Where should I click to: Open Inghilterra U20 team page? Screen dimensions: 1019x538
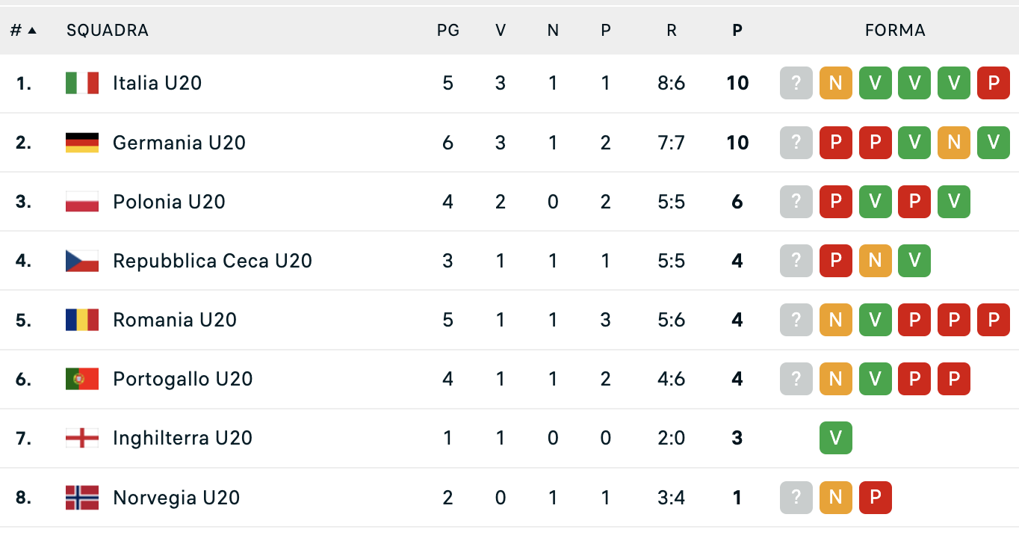point(182,438)
